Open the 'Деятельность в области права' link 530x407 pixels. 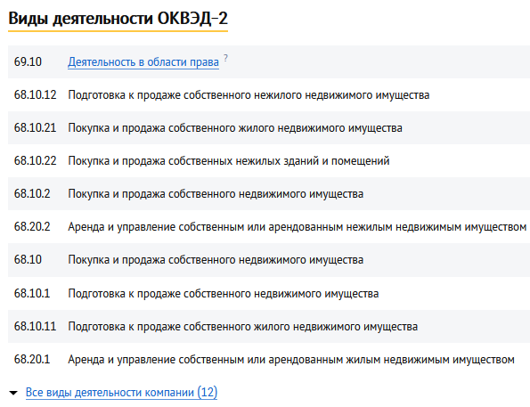click(x=143, y=62)
